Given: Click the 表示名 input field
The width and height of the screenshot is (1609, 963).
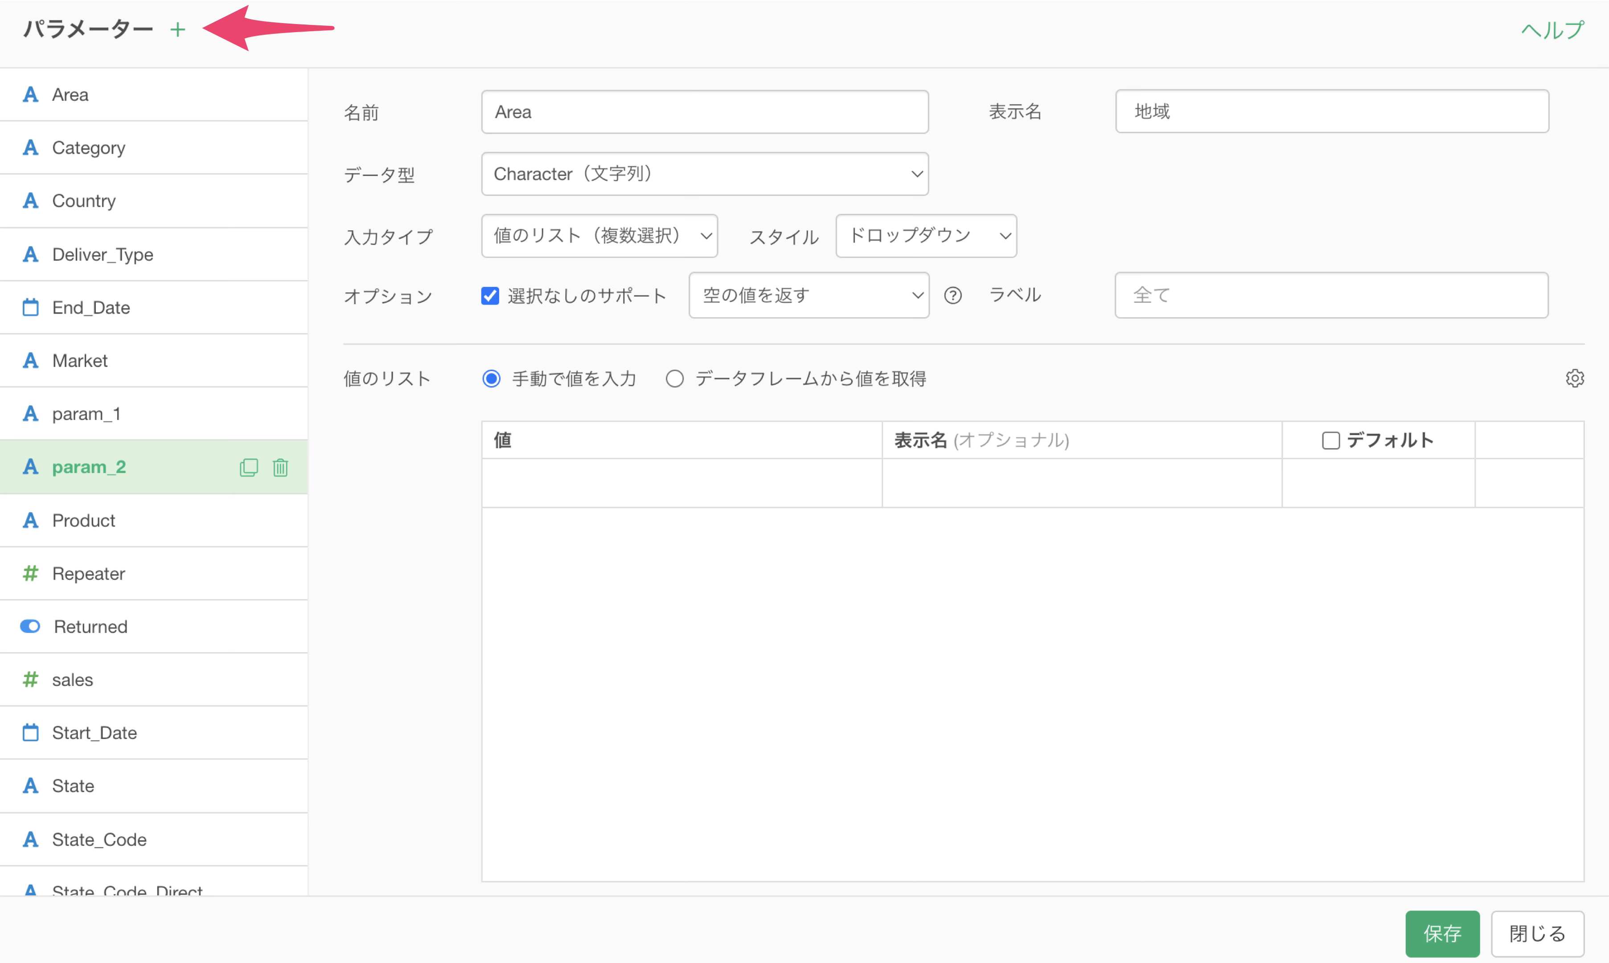Looking at the screenshot, I should [1332, 112].
